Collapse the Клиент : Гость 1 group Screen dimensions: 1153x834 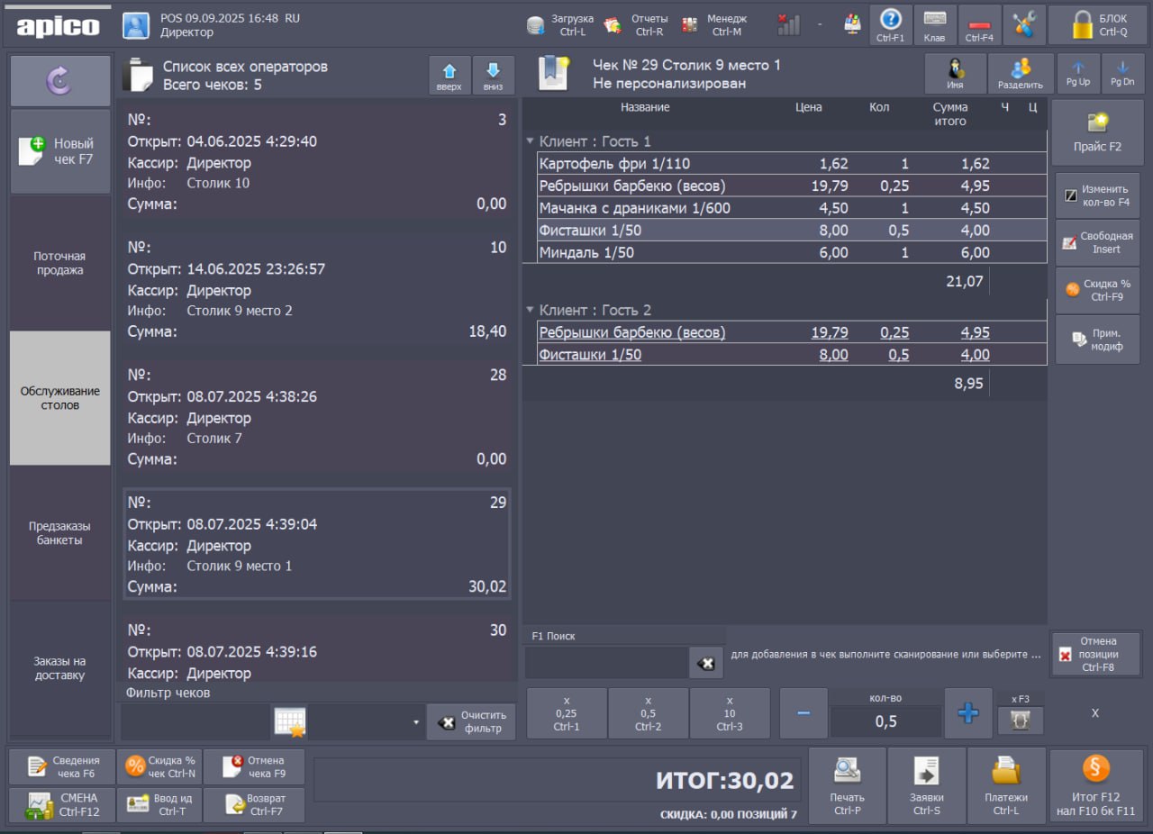(x=530, y=141)
